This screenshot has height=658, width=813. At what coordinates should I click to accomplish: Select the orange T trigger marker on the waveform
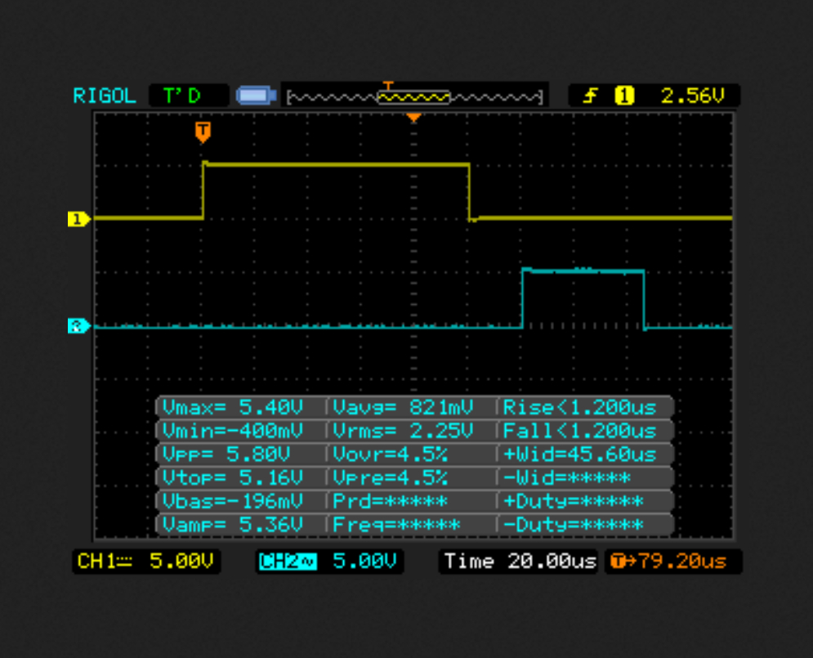(203, 131)
